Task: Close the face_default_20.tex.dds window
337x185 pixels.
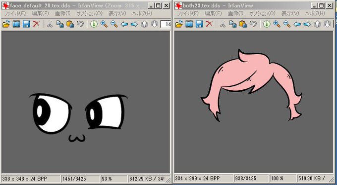Action: pos(166,5)
